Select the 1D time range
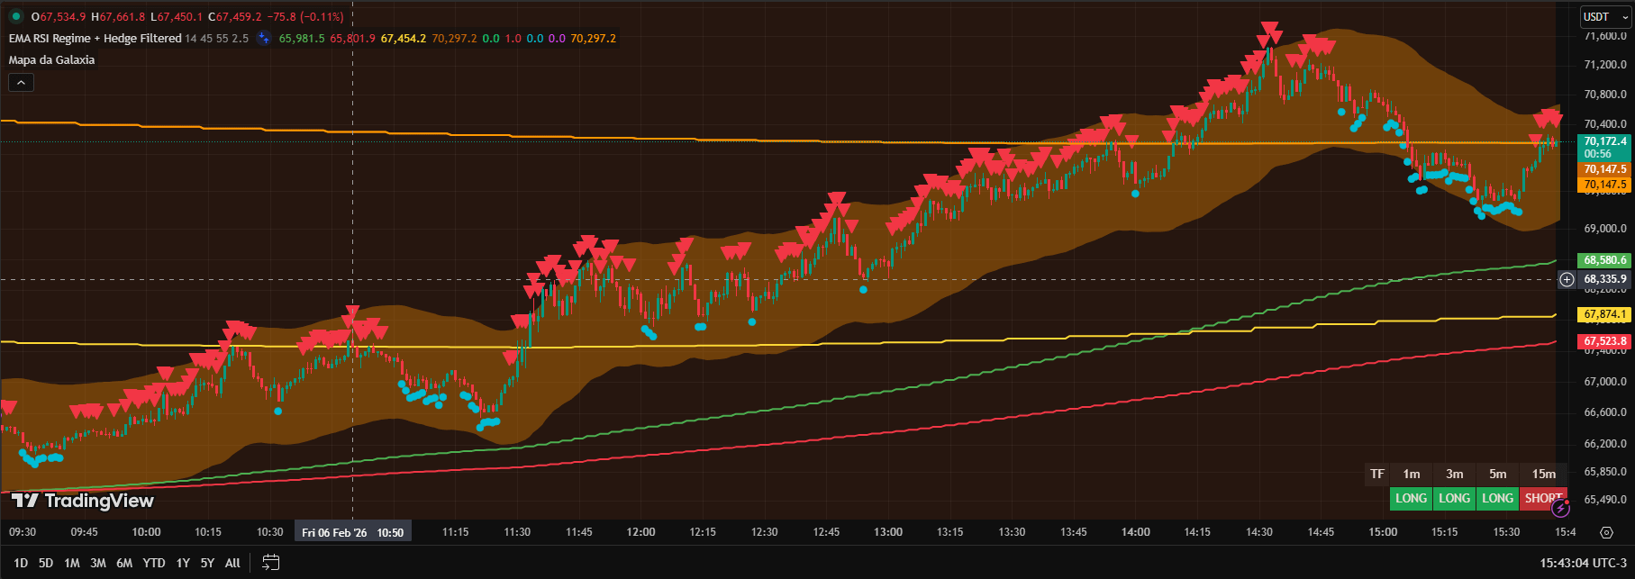Image resolution: width=1635 pixels, height=579 pixels. pyautogui.click(x=20, y=563)
